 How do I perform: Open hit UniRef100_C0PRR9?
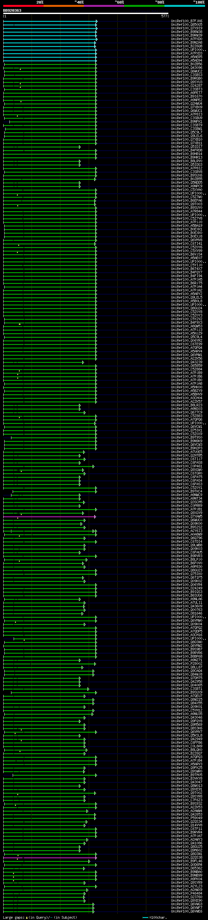click(187, 505)
